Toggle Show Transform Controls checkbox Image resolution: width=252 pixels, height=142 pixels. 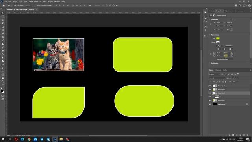[35, 6]
